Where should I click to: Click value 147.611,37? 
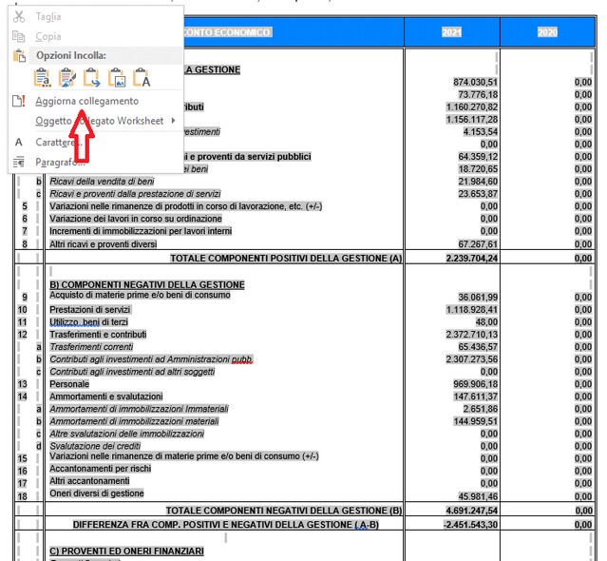[475, 397]
